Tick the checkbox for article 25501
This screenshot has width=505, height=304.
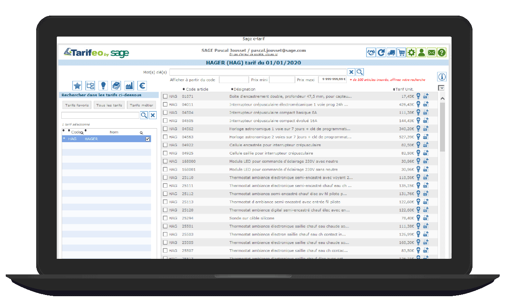coord(165,226)
